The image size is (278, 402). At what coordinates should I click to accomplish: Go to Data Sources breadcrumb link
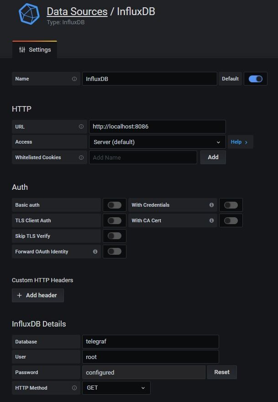point(77,11)
